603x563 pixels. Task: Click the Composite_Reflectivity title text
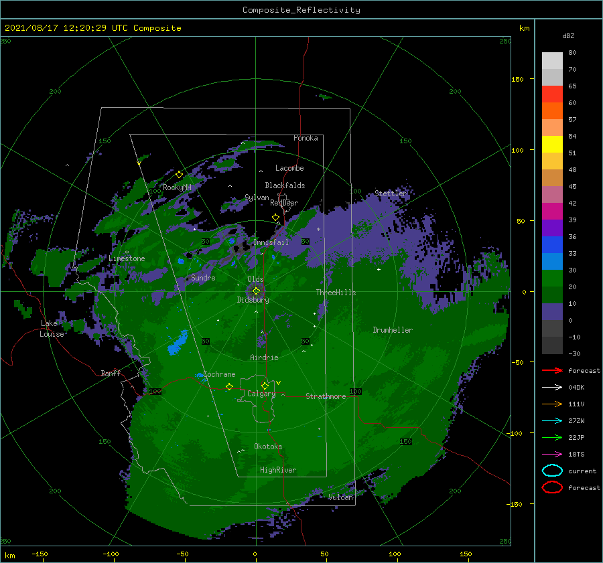[x=301, y=10]
